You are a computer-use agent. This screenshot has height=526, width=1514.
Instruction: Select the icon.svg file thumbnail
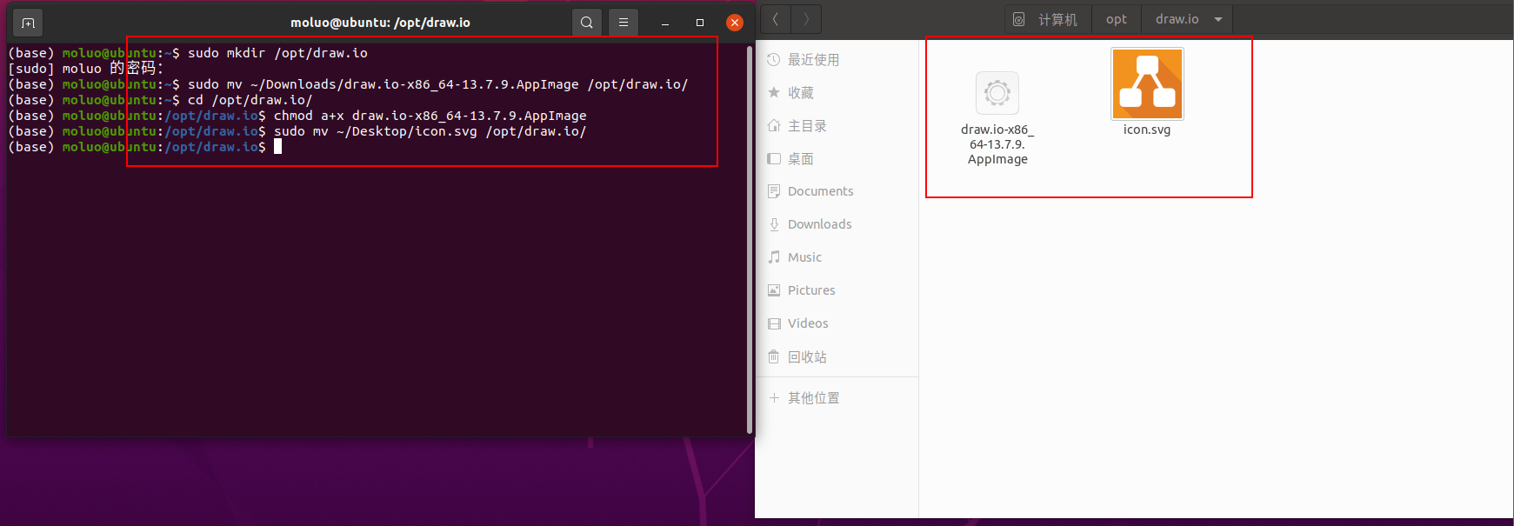click(1147, 83)
